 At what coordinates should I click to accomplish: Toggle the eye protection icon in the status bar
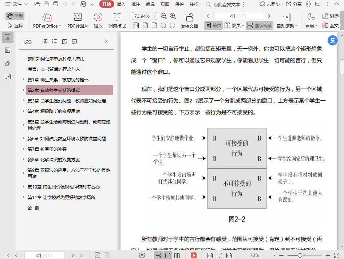tap(142, 255)
